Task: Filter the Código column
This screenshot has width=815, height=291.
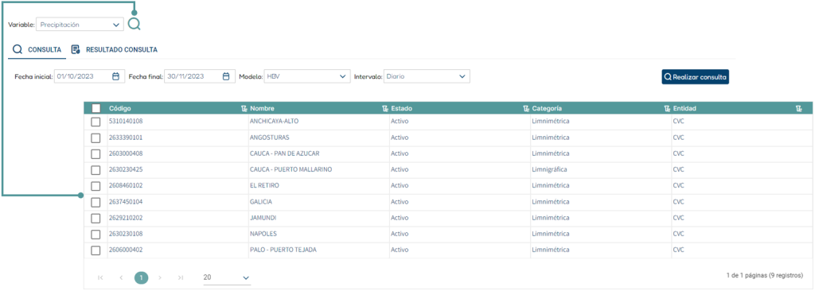Action: (244, 109)
